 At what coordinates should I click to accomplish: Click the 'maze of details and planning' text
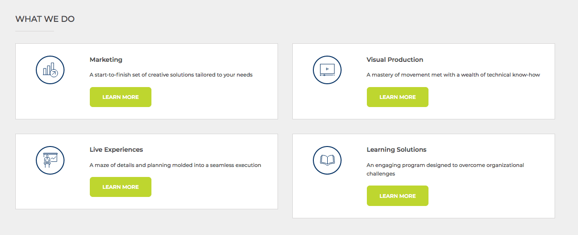175,165
